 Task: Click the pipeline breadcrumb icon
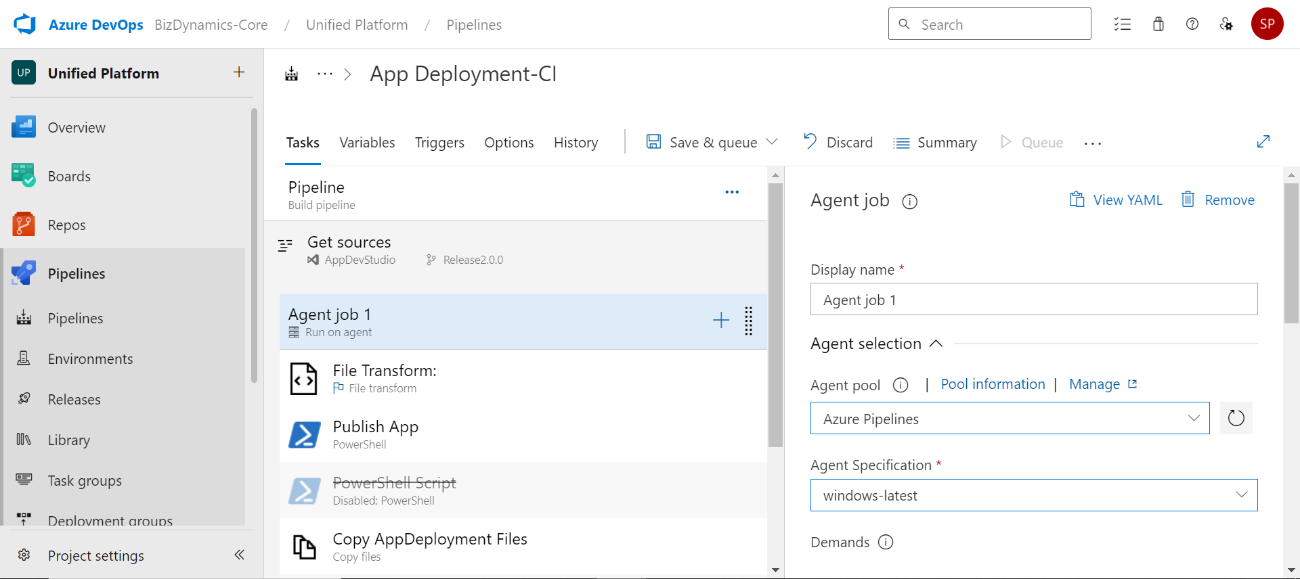292,74
